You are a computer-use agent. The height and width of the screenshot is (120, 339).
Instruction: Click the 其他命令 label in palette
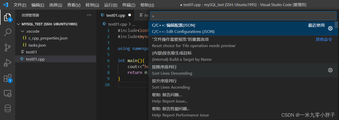point(324,39)
